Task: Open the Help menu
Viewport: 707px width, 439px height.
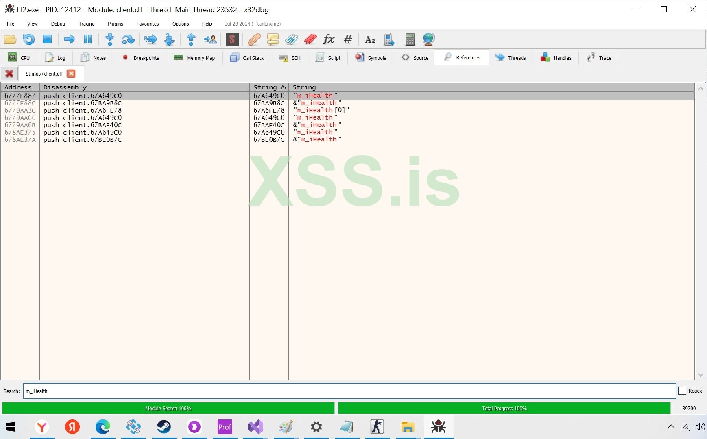Action: 207,24
